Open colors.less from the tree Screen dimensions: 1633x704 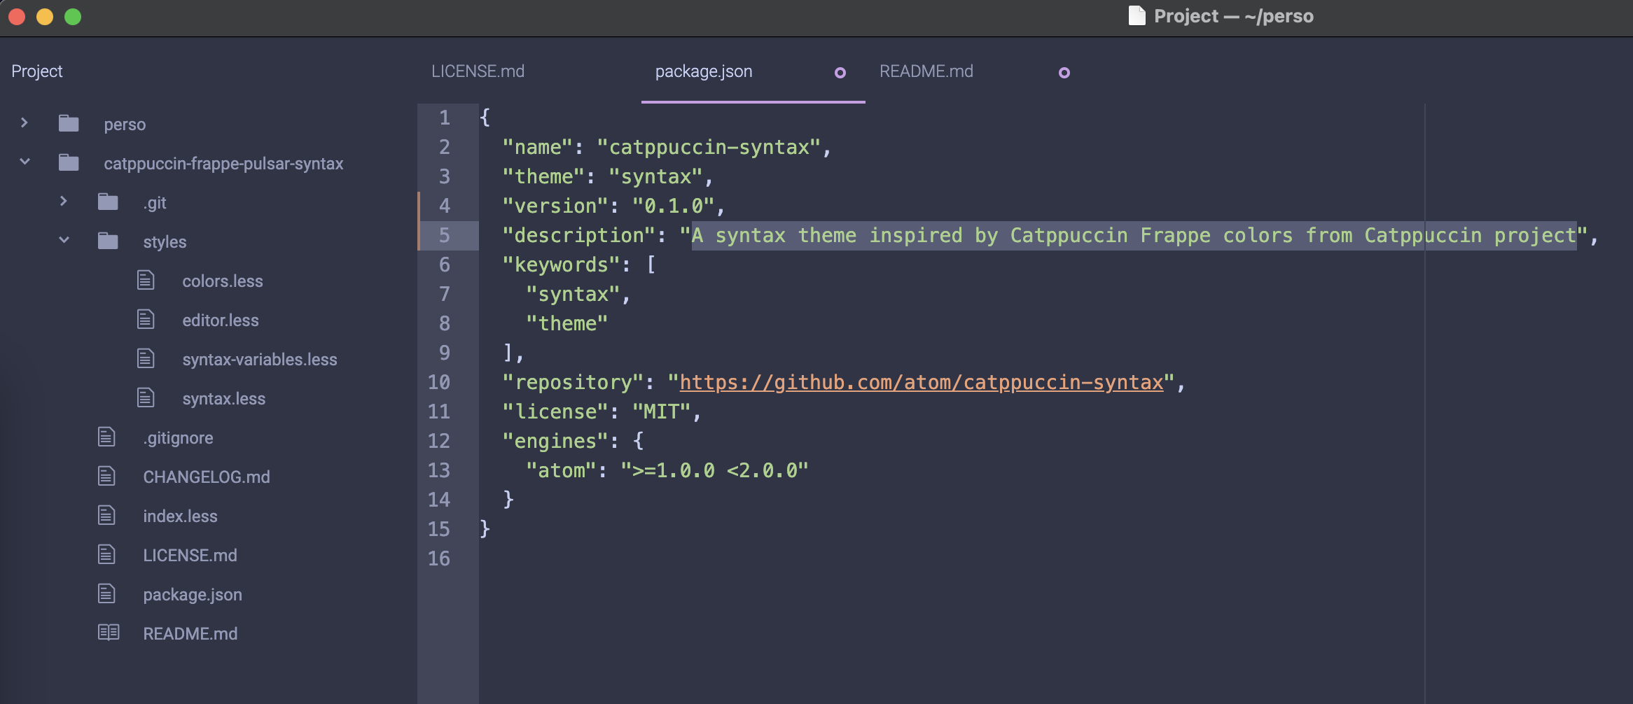coord(223,281)
